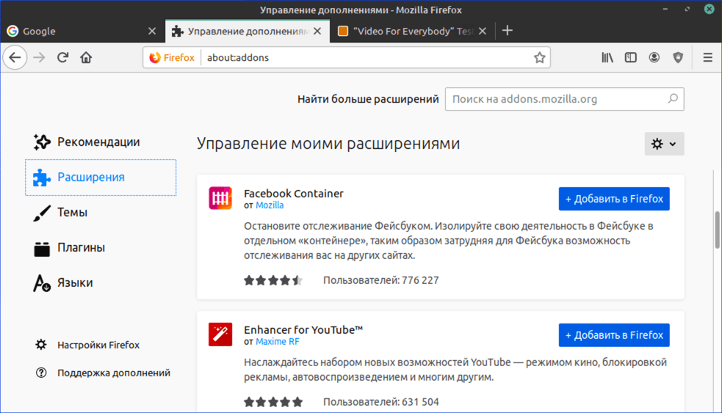Screen dimensions: 722x413
Task: Go back with the back arrow button
Action: (x=15, y=57)
